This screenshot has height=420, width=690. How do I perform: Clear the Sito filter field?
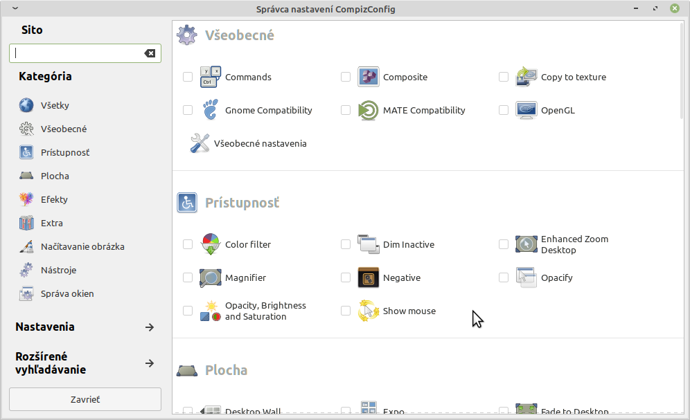(150, 53)
